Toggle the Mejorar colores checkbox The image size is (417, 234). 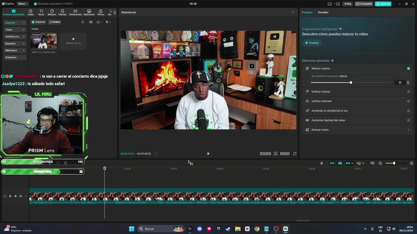(409, 69)
